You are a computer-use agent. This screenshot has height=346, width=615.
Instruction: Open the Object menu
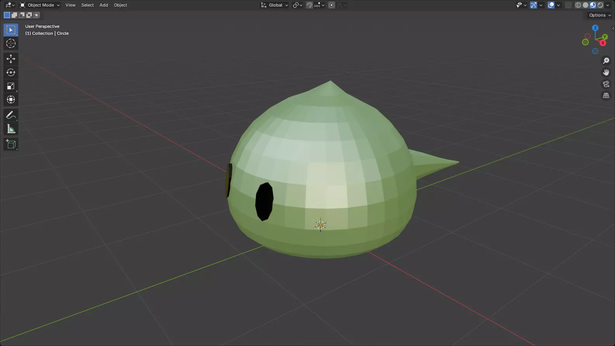click(121, 5)
